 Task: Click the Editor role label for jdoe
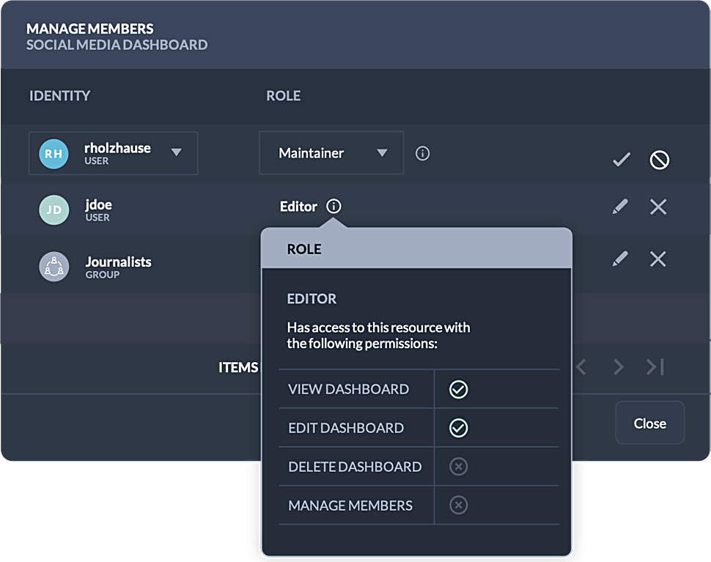click(x=298, y=207)
